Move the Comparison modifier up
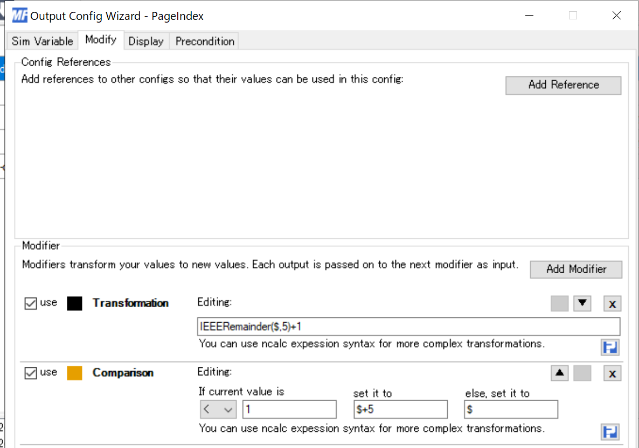The width and height of the screenshot is (639, 448). pyautogui.click(x=560, y=373)
